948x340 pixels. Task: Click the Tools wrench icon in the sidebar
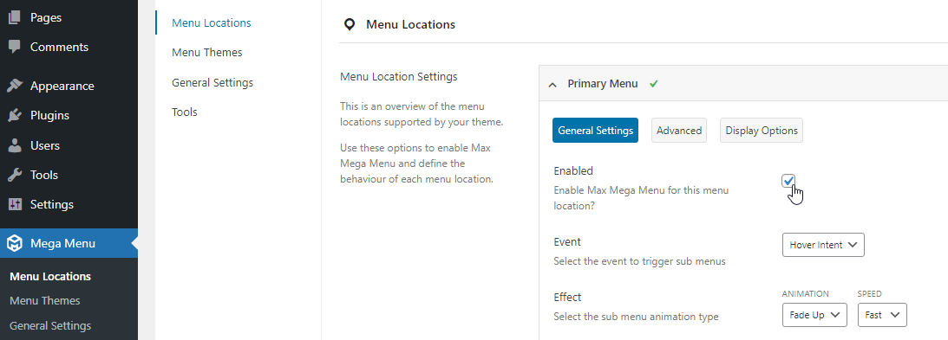pos(15,175)
